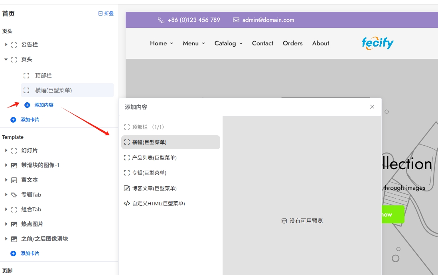Click the 折叠 collapse button
This screenshot has height=275, width=438.
coord(106,14)
